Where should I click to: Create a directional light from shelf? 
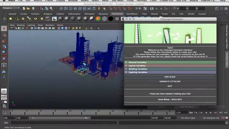tap(17, 19)
